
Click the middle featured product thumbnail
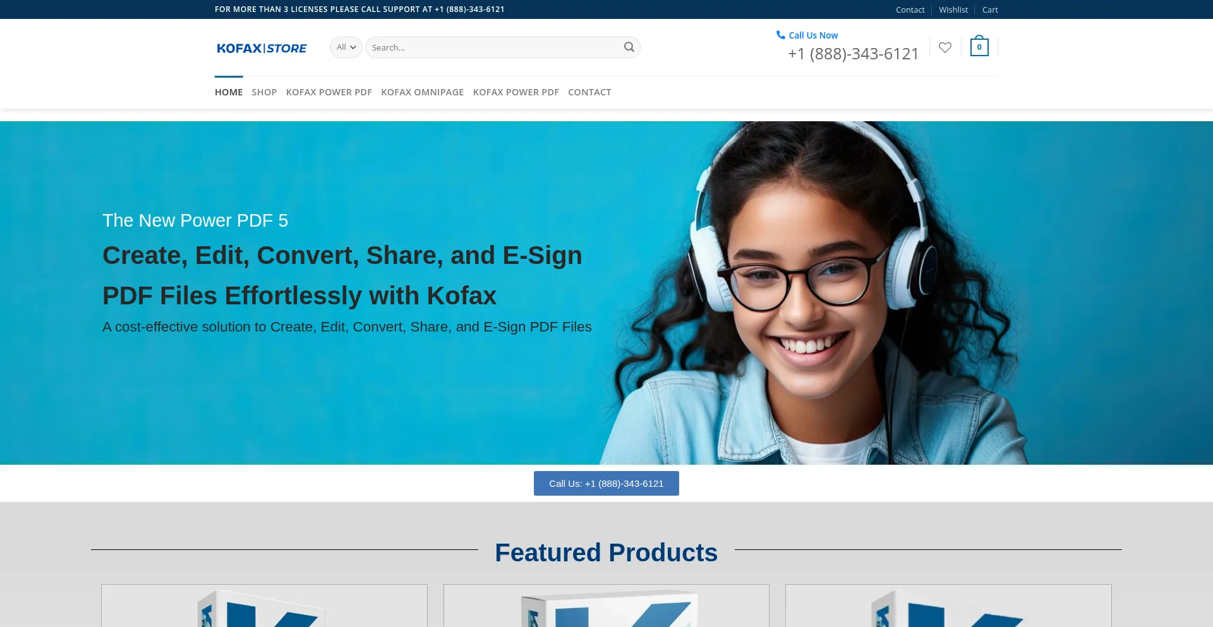coord(606,606)
